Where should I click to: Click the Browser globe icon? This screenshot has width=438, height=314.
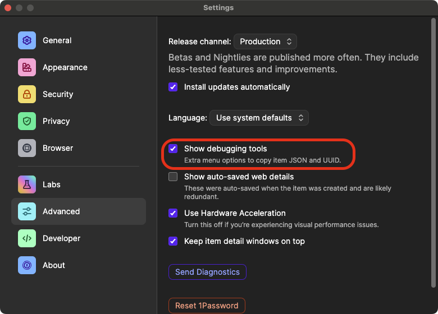(27, 148)
